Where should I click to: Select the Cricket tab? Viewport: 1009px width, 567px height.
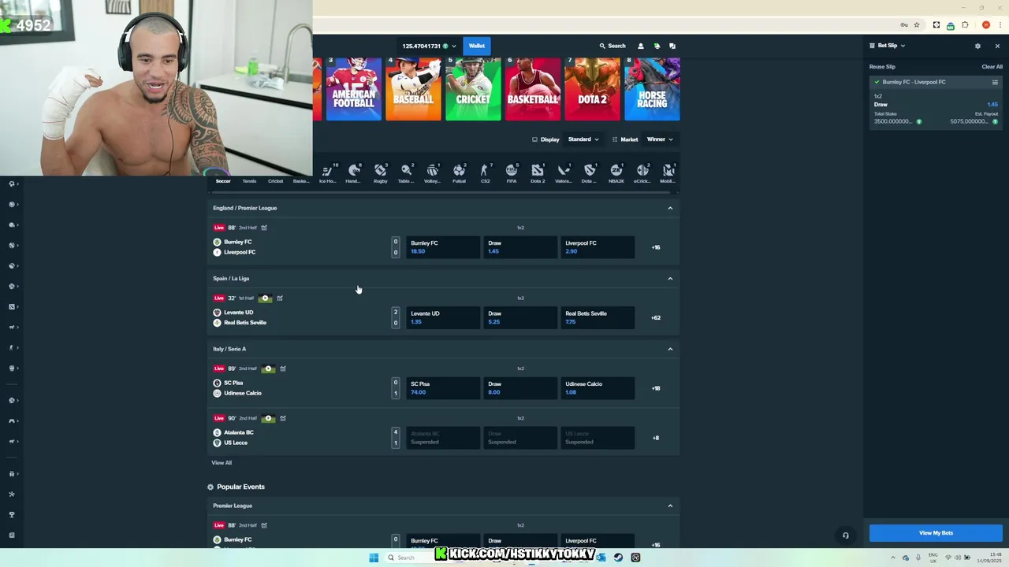275,181
